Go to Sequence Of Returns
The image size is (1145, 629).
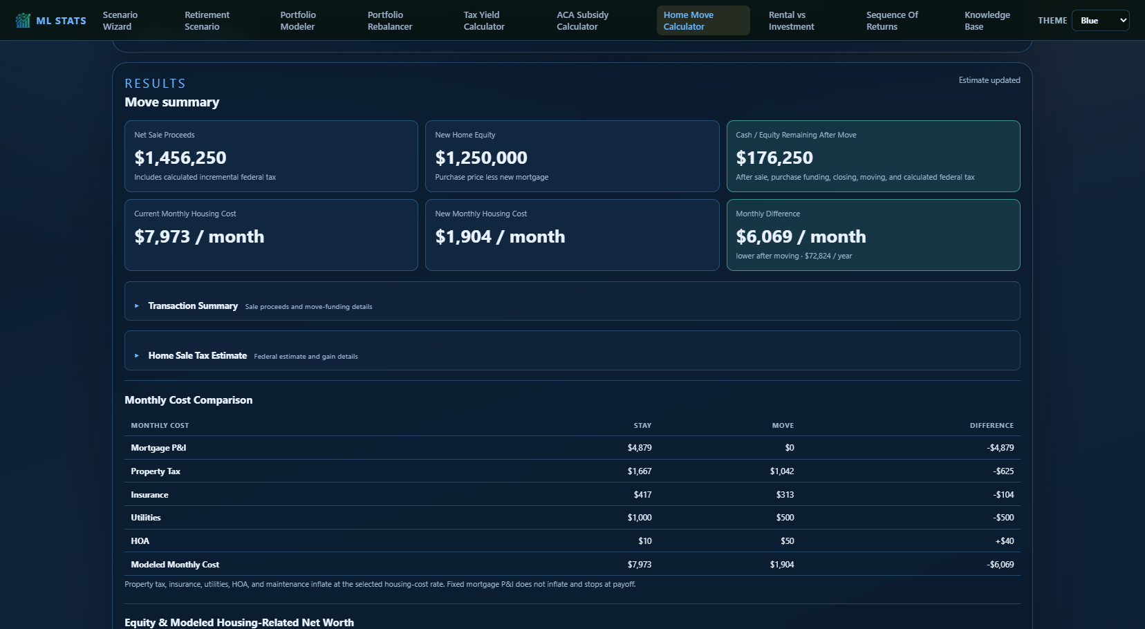tap(892, 21)
